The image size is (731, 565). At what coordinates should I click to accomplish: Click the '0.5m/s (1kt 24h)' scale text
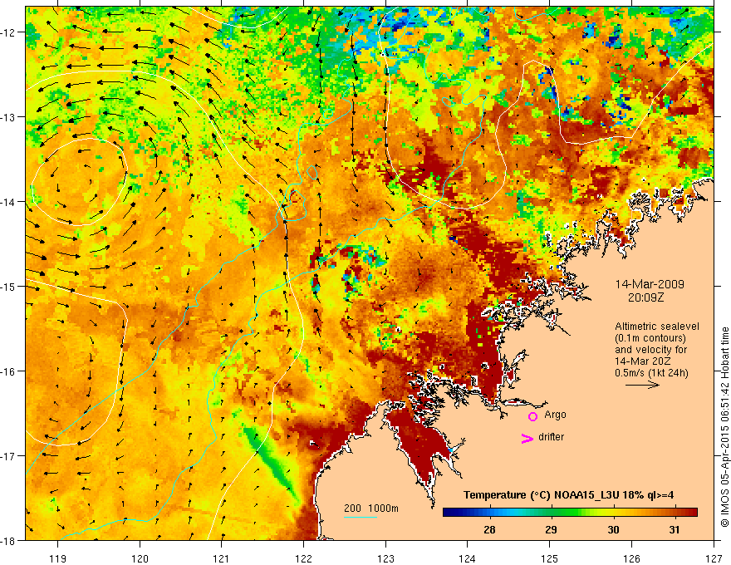pyautogui.click(x=651, y=373)
